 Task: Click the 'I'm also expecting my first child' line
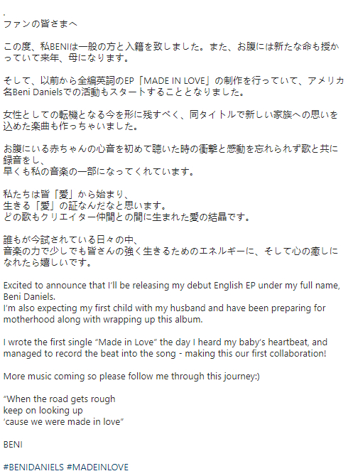tap(165, 308)
